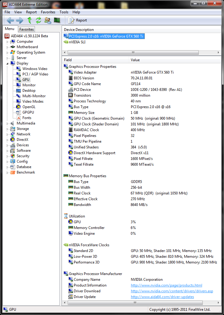Click the Back arrow toolbar icon
Image resolution: width=224 pixels, height=315 pixels.
[x=10, y=20]
